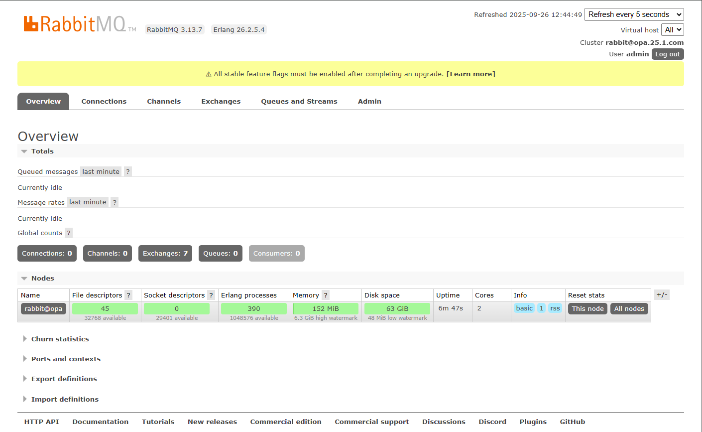This screenshot has width=702, height=432.
Task: Click the rss badge in the Info column
Action: [x=555, y=308]
